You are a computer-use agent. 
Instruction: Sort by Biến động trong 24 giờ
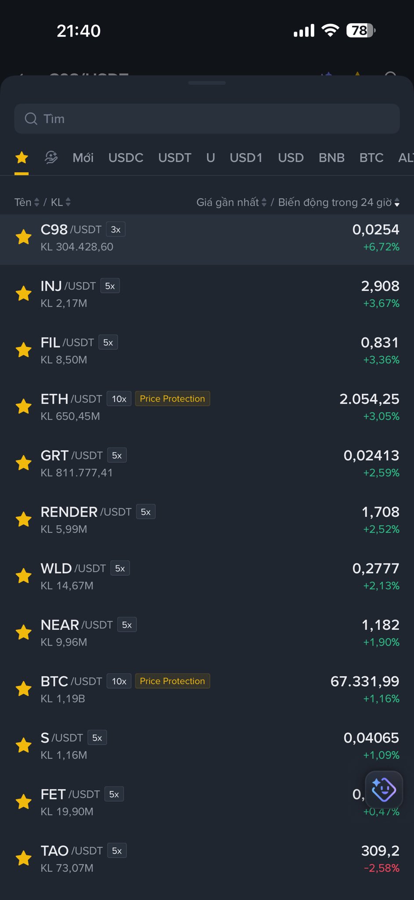pos(338,202)
